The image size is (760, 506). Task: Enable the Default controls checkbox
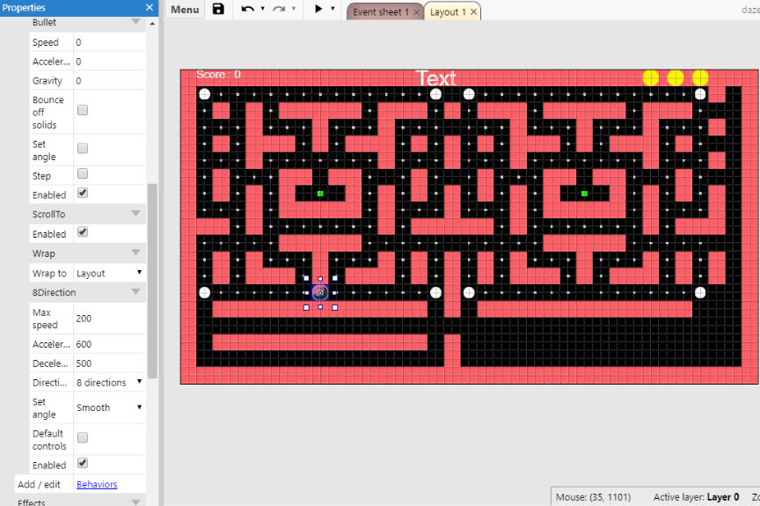click(x=83, y=437)
